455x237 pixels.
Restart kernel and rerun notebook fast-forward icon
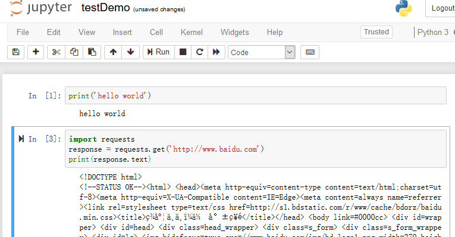click(216, 52)
